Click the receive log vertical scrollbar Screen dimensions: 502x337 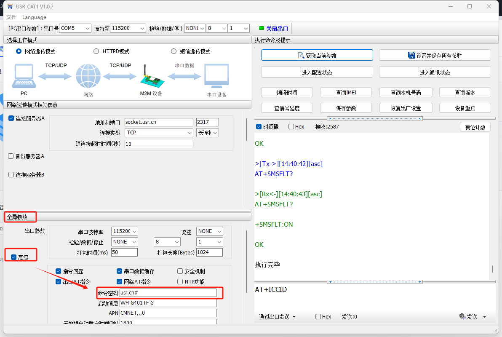pyautogui.click(x=492, y=269)
